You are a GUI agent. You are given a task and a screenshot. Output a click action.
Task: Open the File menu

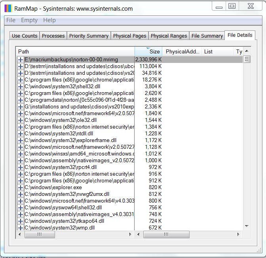click(x=11, y=20)
